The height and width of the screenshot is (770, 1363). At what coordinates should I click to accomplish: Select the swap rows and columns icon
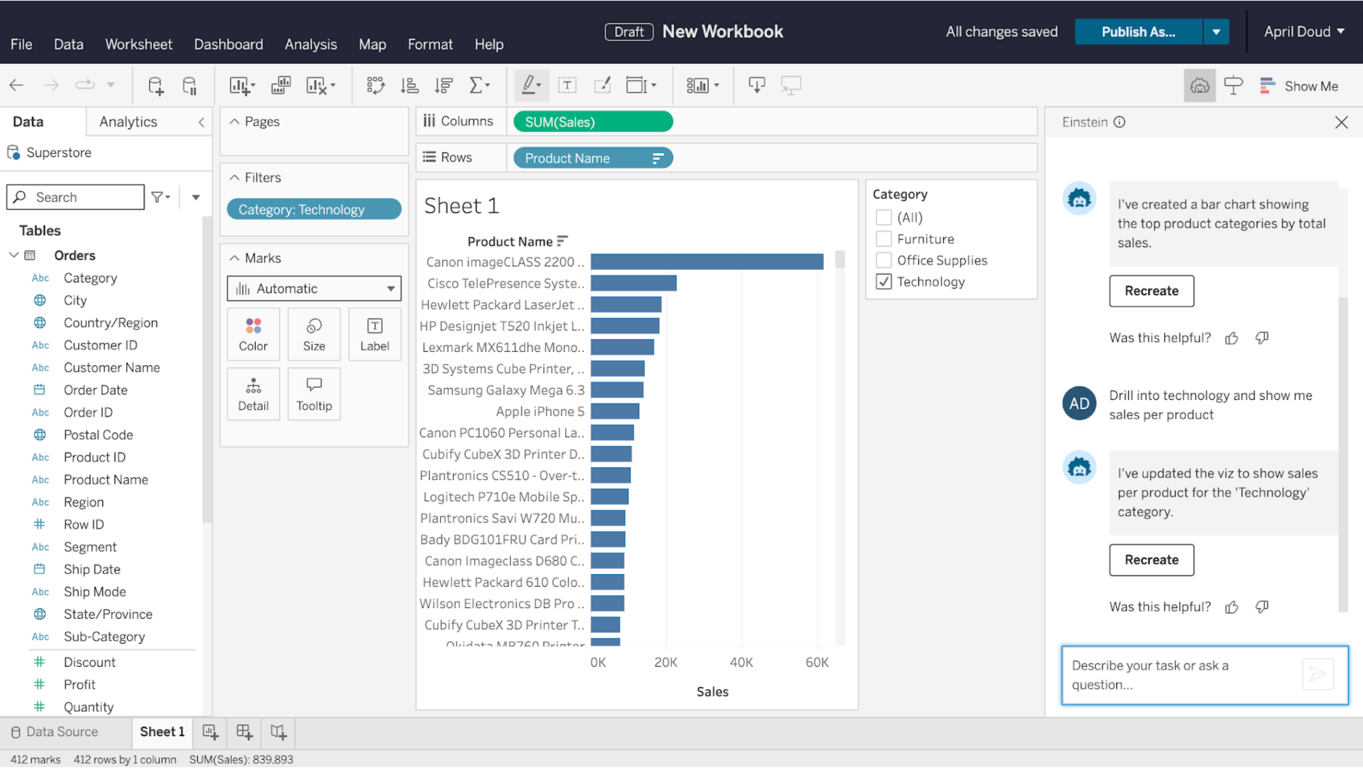point(375,85)
